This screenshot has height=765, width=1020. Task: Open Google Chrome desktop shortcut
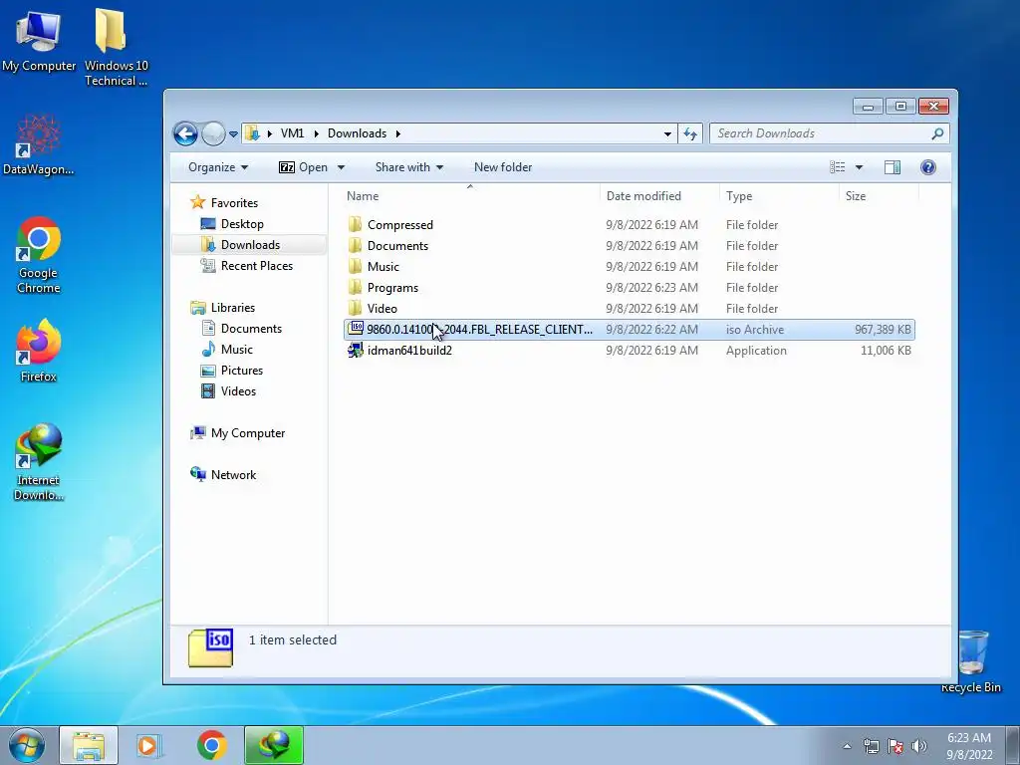[x=39, y=254]
